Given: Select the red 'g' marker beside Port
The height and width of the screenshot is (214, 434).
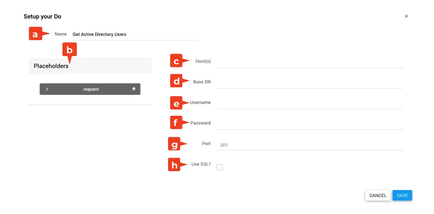Looking at the screenshot, I should 174,144.
